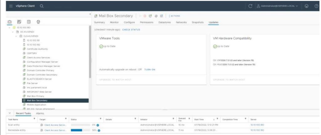
Task: Collapse the DC-KUVENDI datacenter tree node
Action: [x=13, y=32]
